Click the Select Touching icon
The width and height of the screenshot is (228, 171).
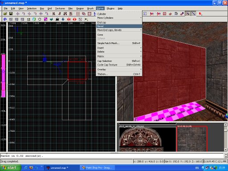[x=60, y=14]
